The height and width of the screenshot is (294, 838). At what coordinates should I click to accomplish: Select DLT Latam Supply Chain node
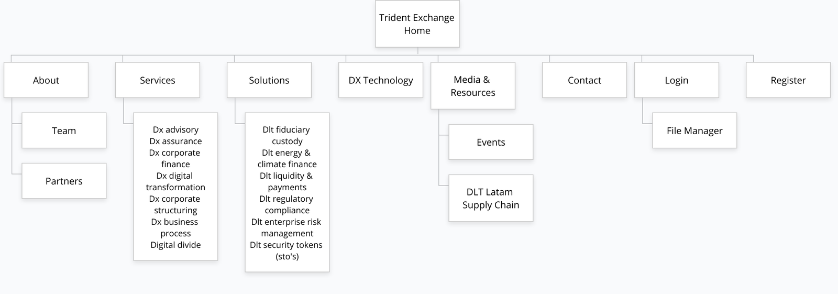pos(491,198)
